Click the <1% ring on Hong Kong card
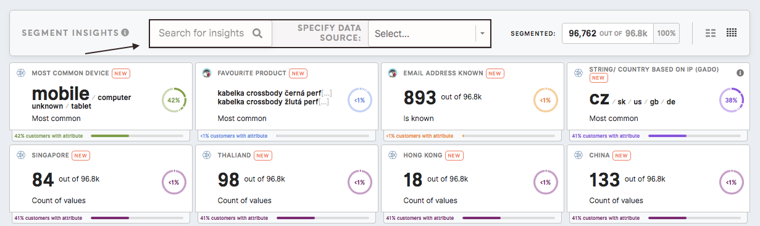 pos(546,182)
